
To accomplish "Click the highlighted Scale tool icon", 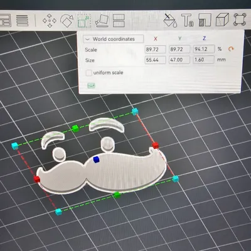I will 84,21.
